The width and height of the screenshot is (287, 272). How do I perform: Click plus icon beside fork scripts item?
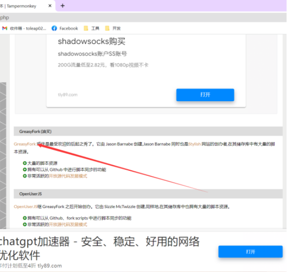(x=24, y=218)
